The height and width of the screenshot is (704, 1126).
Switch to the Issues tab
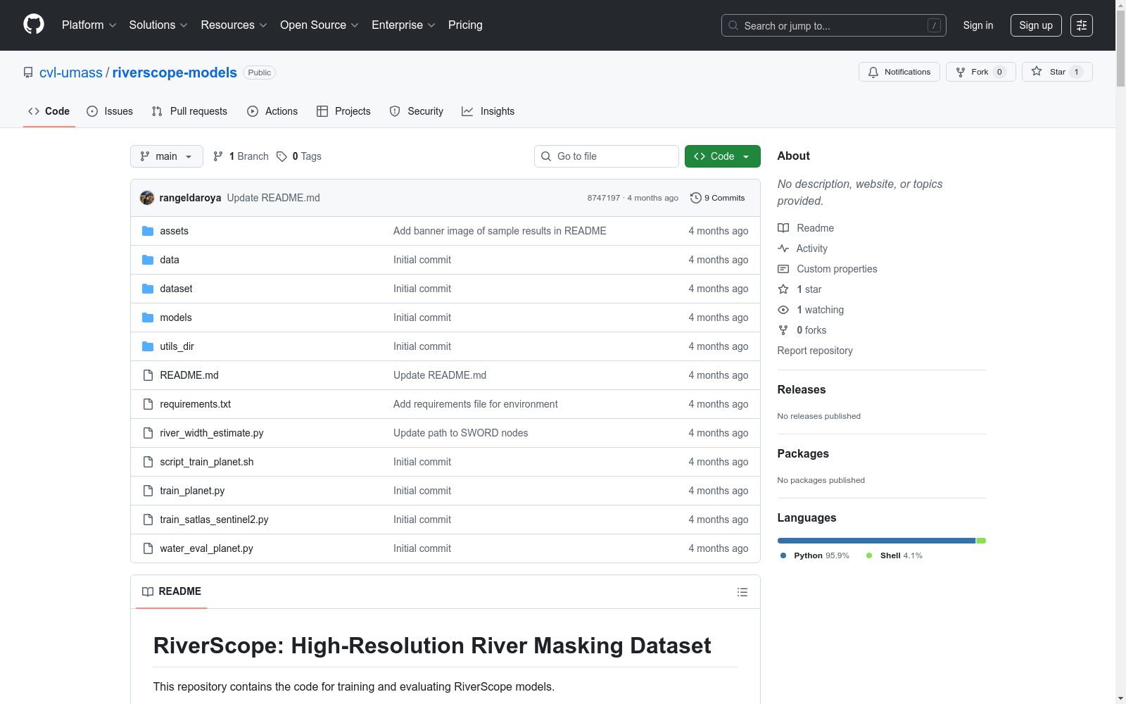[110, 111]
